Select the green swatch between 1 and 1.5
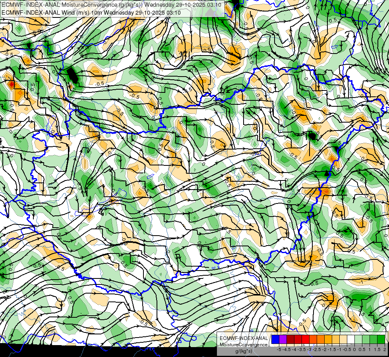 point(374,340)
